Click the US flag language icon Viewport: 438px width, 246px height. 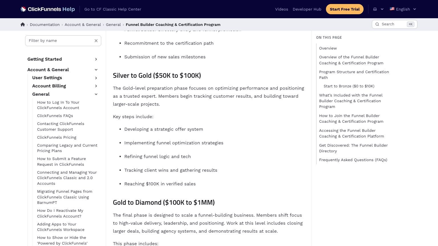click(392, 9)
